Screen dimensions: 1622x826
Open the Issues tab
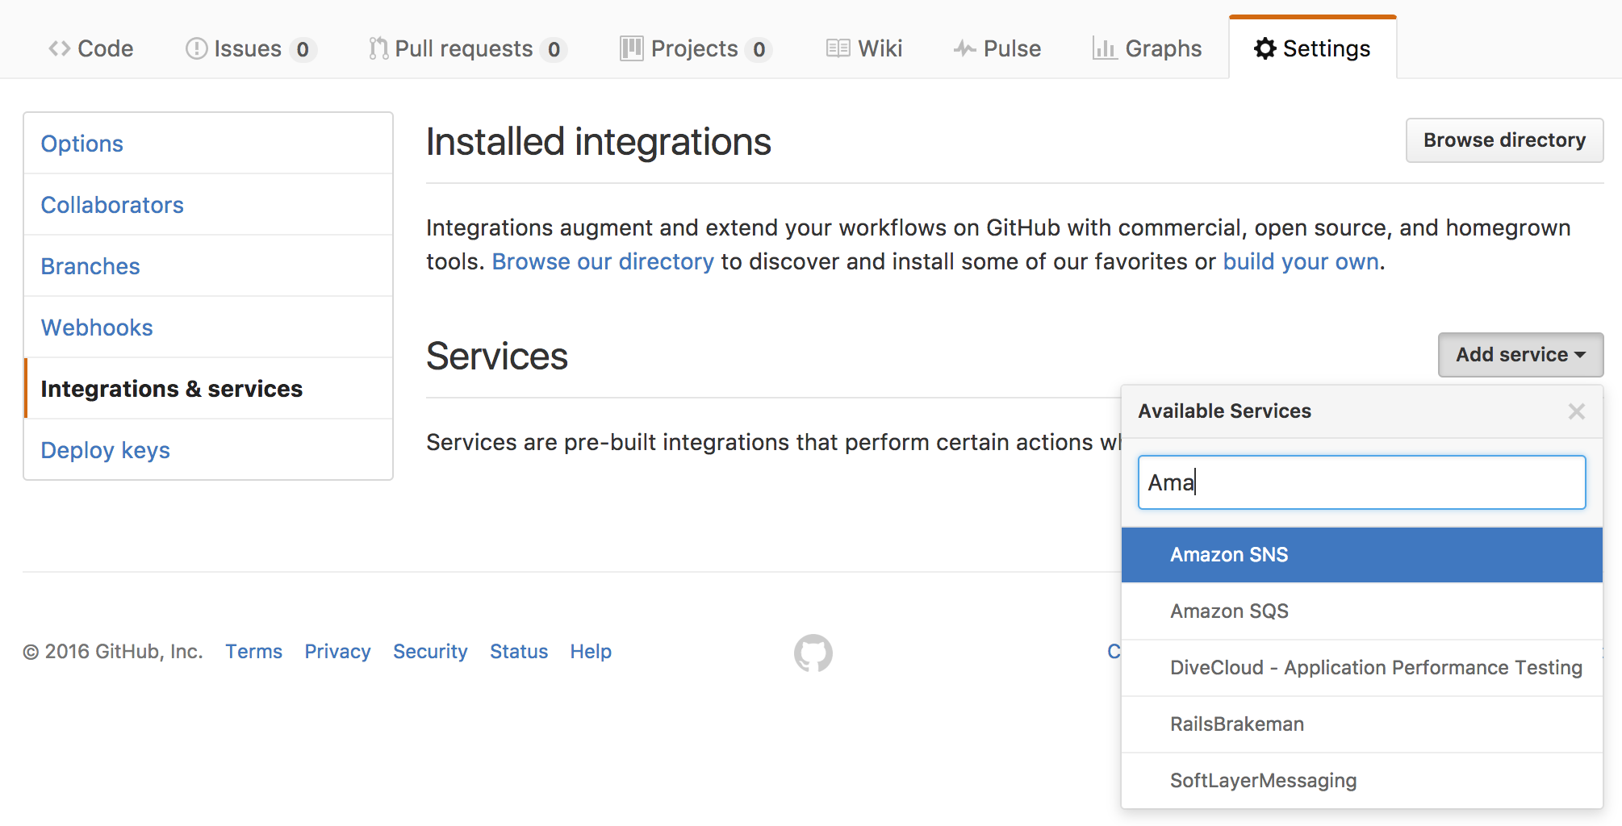[250, 48]
